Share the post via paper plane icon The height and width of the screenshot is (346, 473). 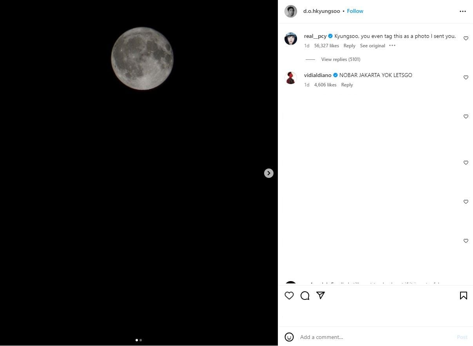pos(321,296)
